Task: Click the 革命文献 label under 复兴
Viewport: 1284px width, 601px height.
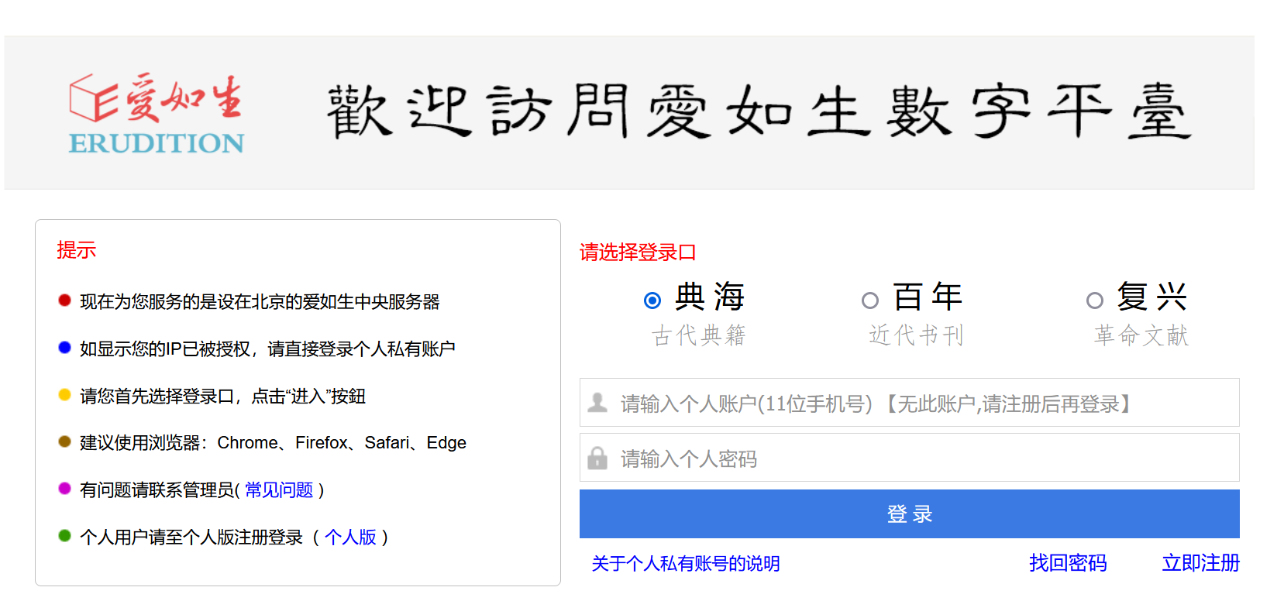Action: (1141, 335)
